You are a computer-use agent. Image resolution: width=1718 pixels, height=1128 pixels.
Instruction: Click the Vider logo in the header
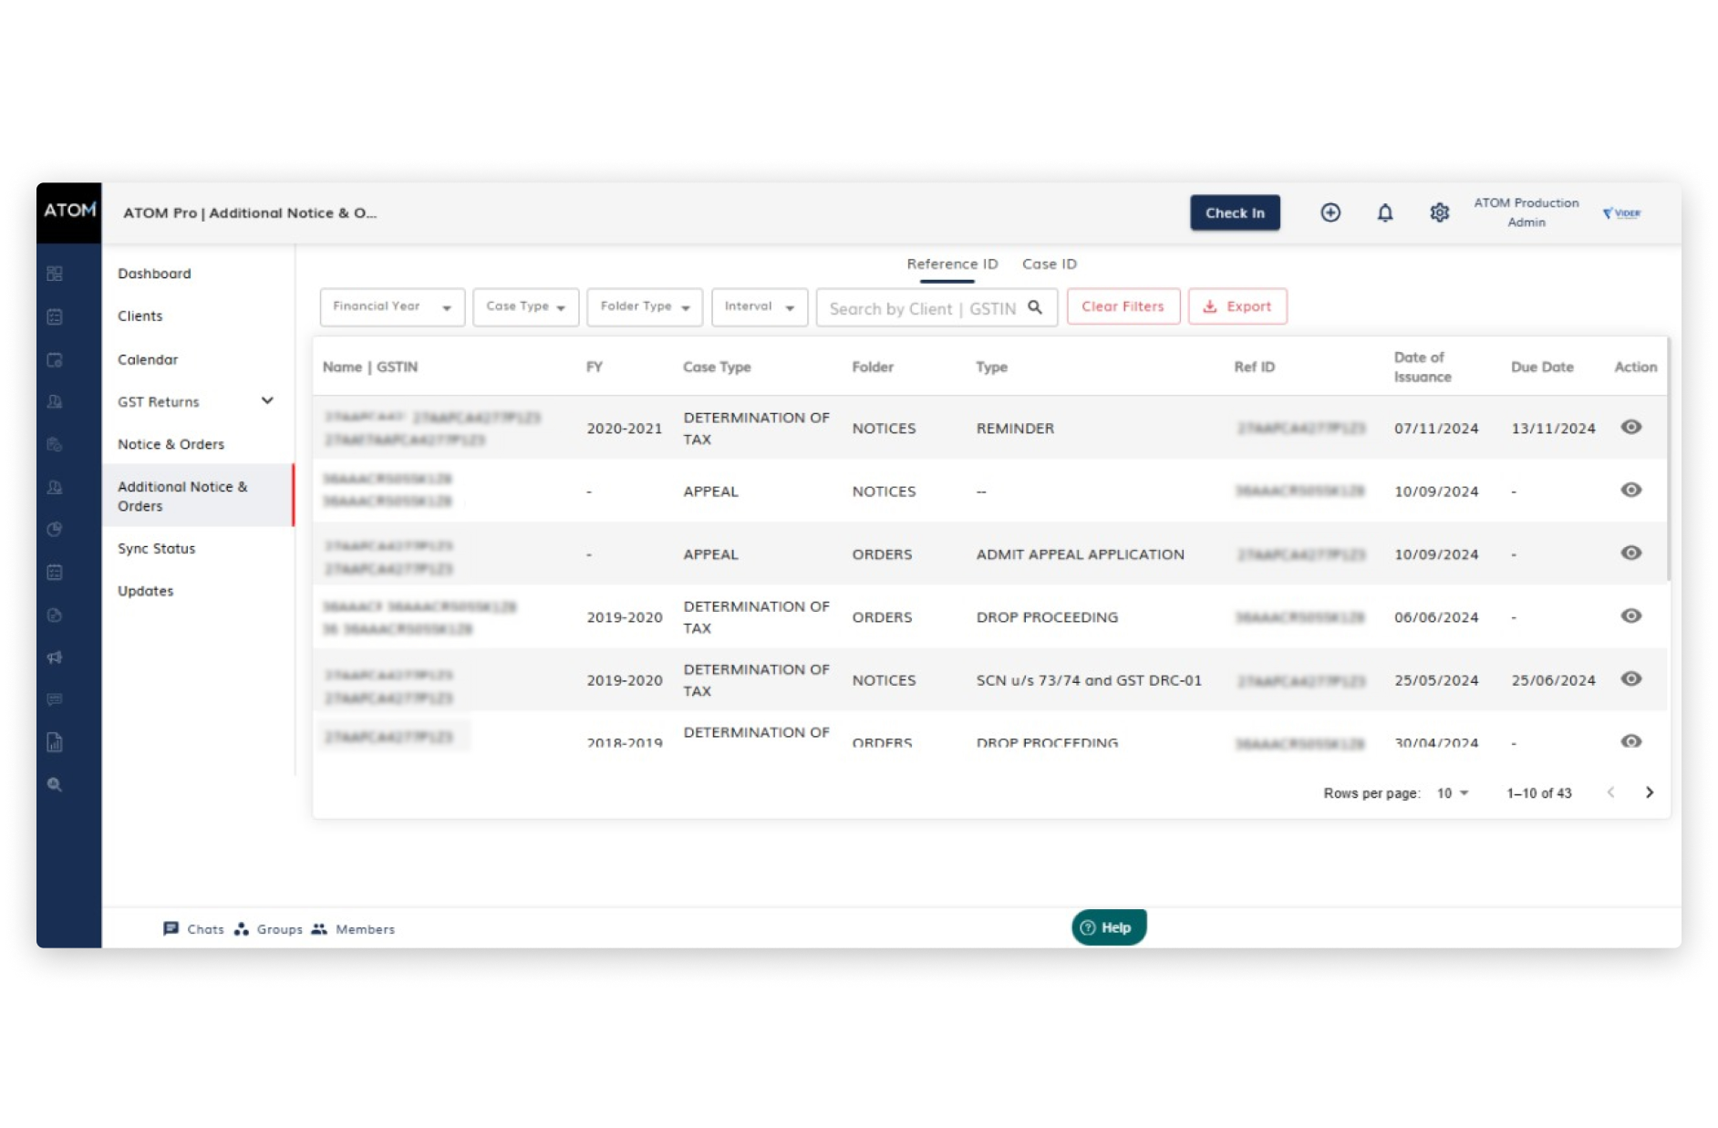pos(1622,212)
